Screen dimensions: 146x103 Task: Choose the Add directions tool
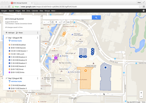64,22
